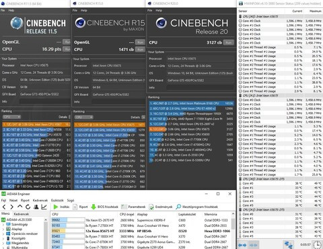Run the CPU test in Cinebench R11.5
Image resolution: width=323 pixels, height=249 pixels.
tap(67, 49)
